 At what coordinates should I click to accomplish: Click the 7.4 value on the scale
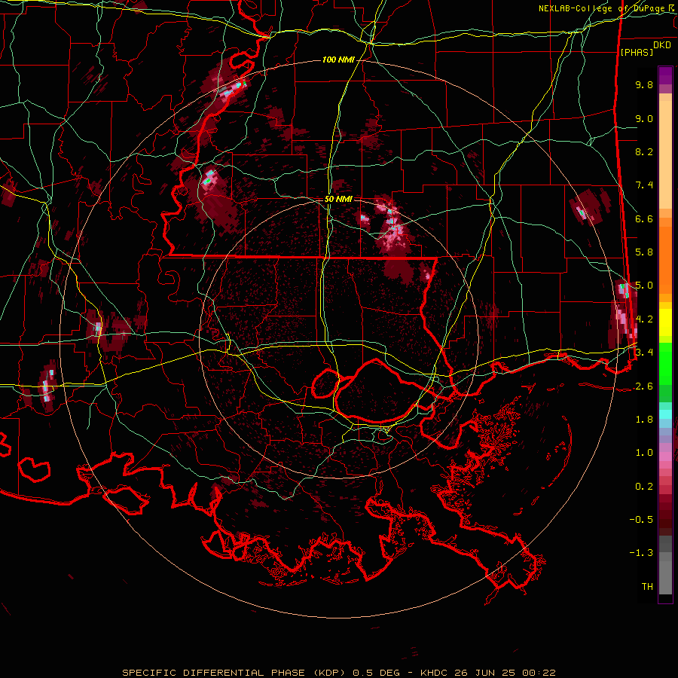(644, 185)
